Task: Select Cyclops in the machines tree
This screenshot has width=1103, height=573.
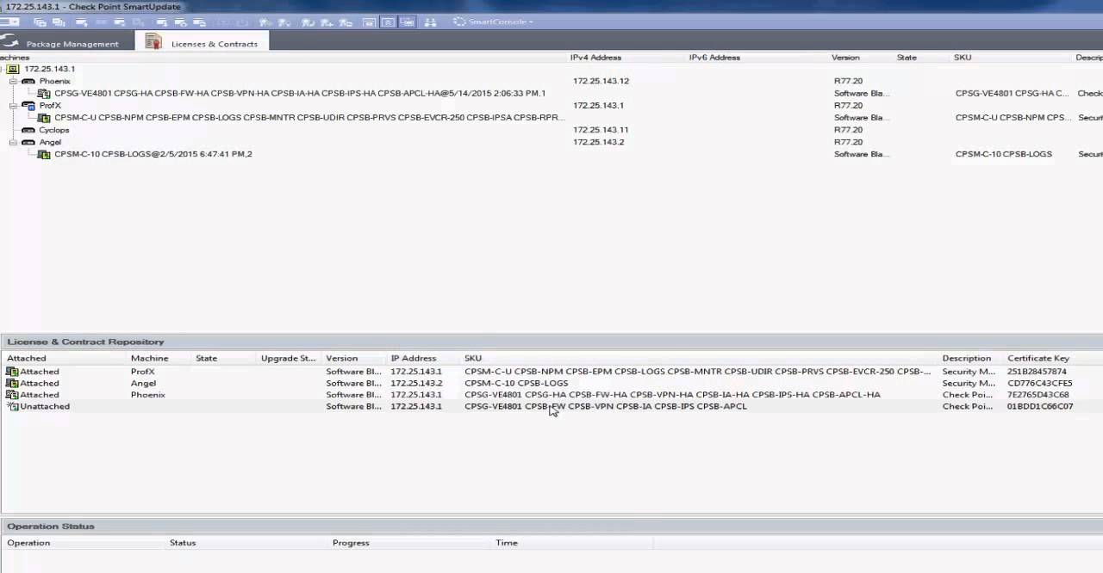Action: tap(54, 130)
